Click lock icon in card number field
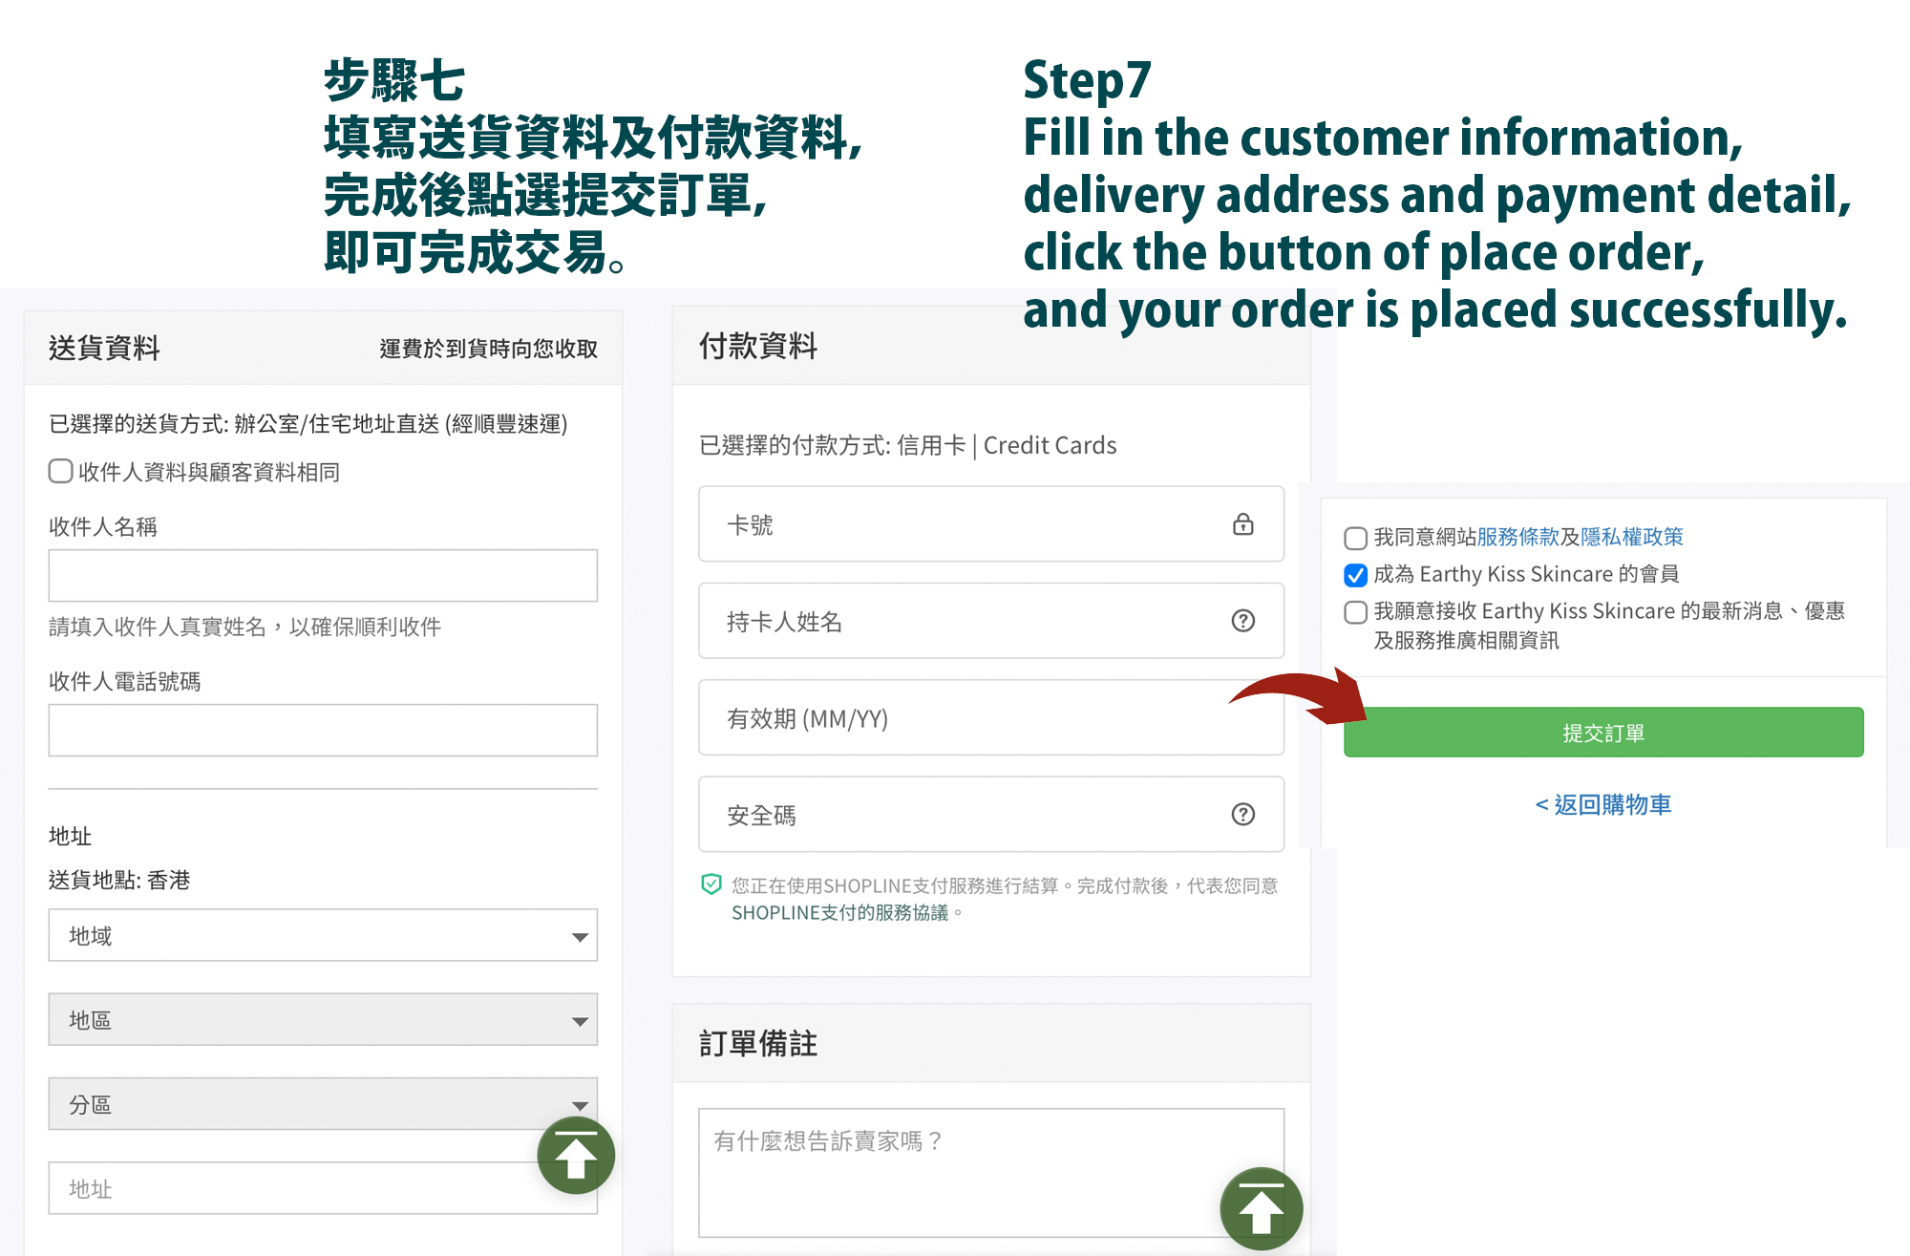 [1242, 524]
